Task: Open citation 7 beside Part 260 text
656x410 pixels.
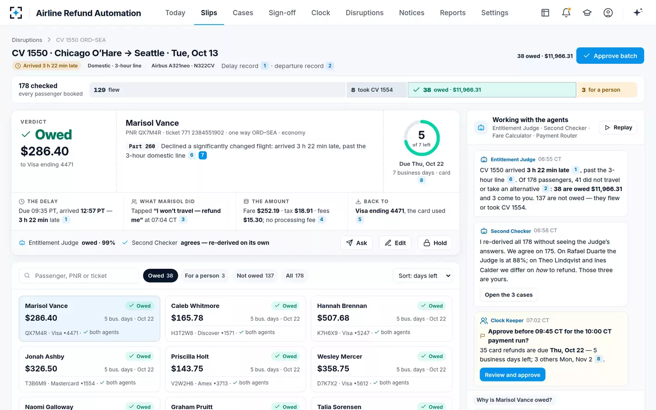Action: (x=203, y=155)
